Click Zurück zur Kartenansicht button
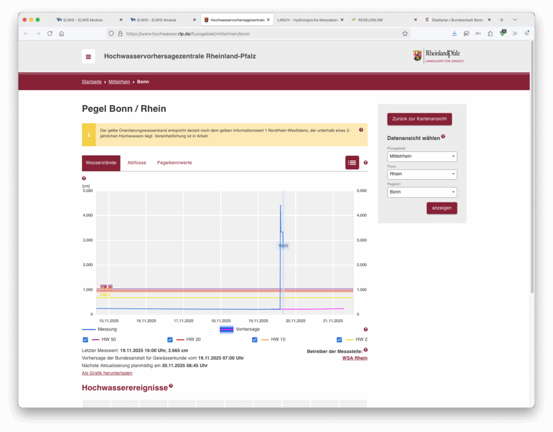The width and height of the screenshot is (553, 432). tap(419, 119)
